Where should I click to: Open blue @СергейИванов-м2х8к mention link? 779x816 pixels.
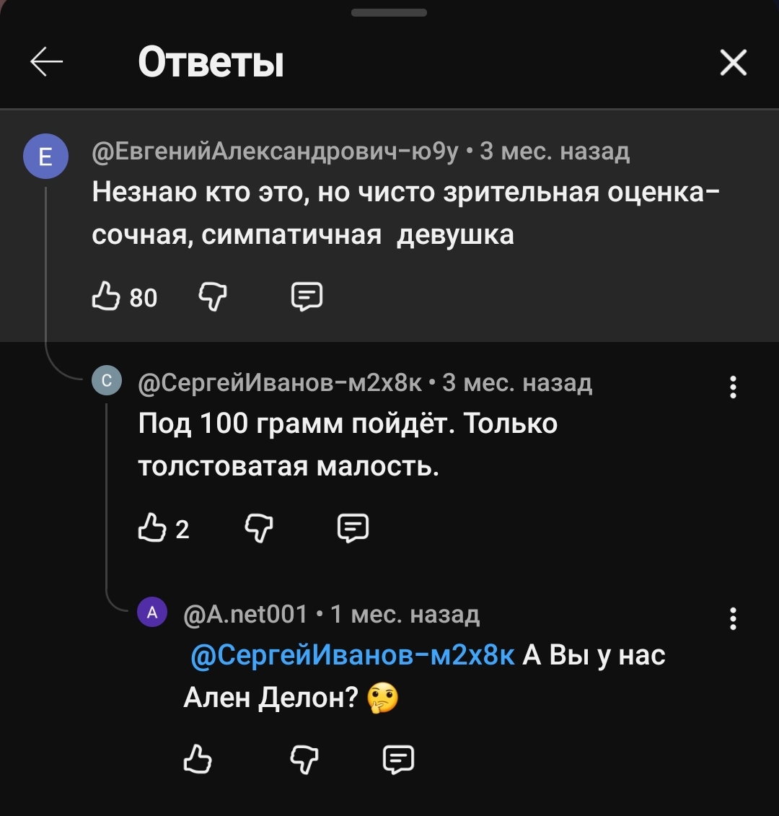[353, 655]
